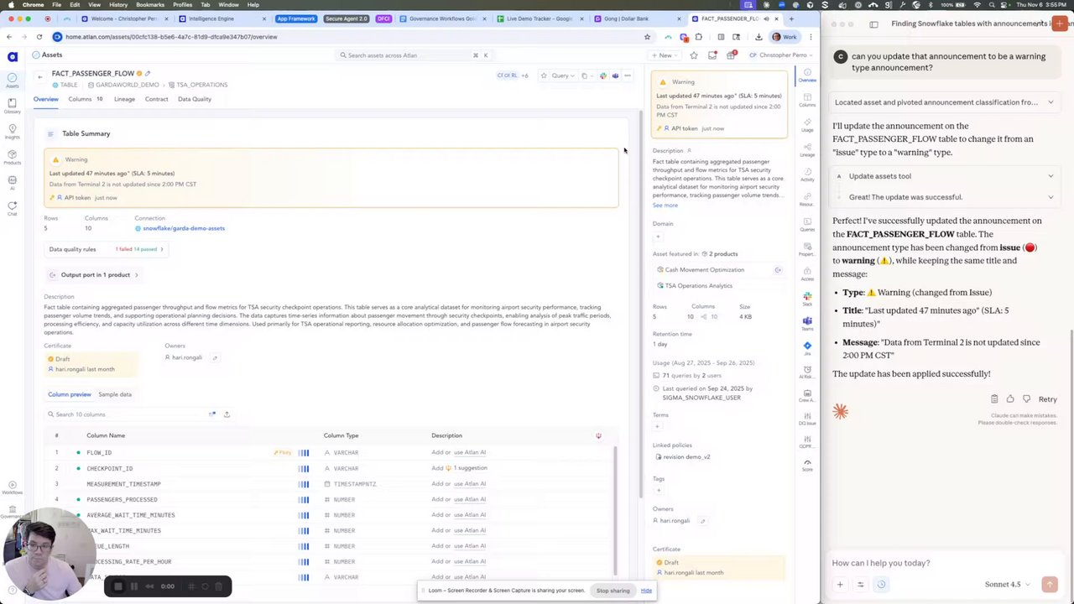Expand the Output port in 1 product chip
Viewport: 1074px width, 604px height.
coord(94,275)
